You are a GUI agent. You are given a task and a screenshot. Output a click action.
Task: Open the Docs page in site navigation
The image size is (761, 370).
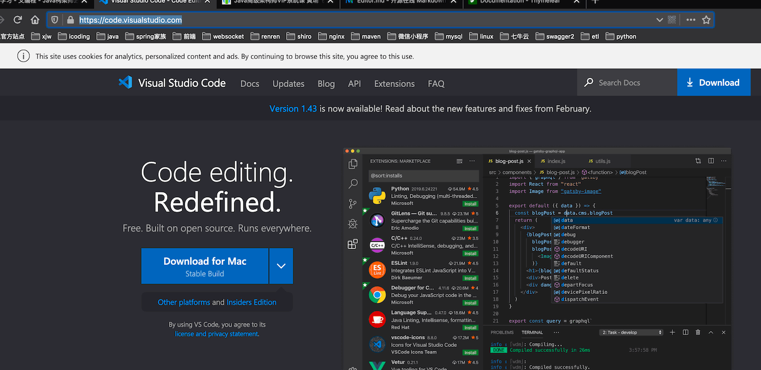coord(249,84)
